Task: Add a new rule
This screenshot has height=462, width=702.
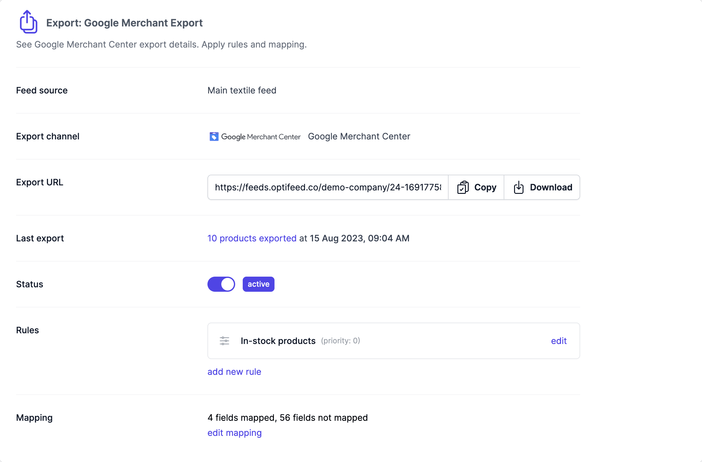Action: point(234,372)
